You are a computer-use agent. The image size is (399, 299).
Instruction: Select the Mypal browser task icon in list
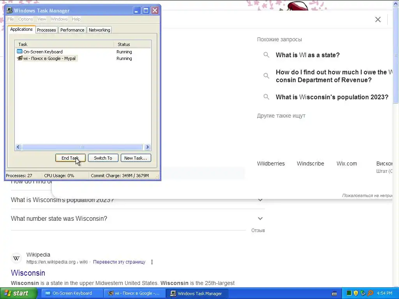(x=19, y=58)
